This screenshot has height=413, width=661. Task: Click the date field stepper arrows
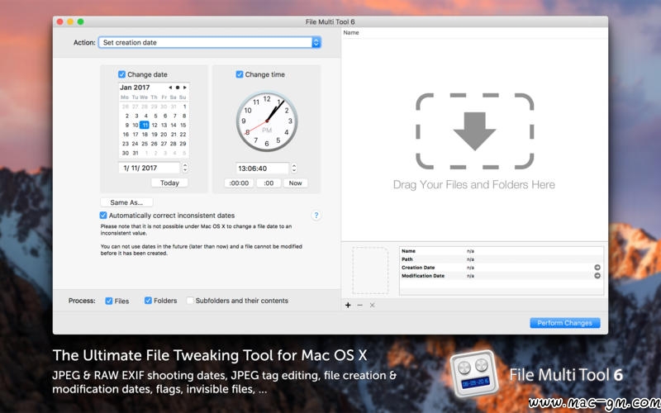pyautogui.click(x=185, y=168)
